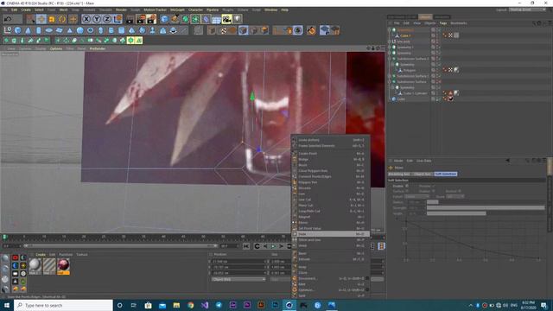Toggle the Rubber checkbox
Screen dimensions: 553x311
(434, 191)
